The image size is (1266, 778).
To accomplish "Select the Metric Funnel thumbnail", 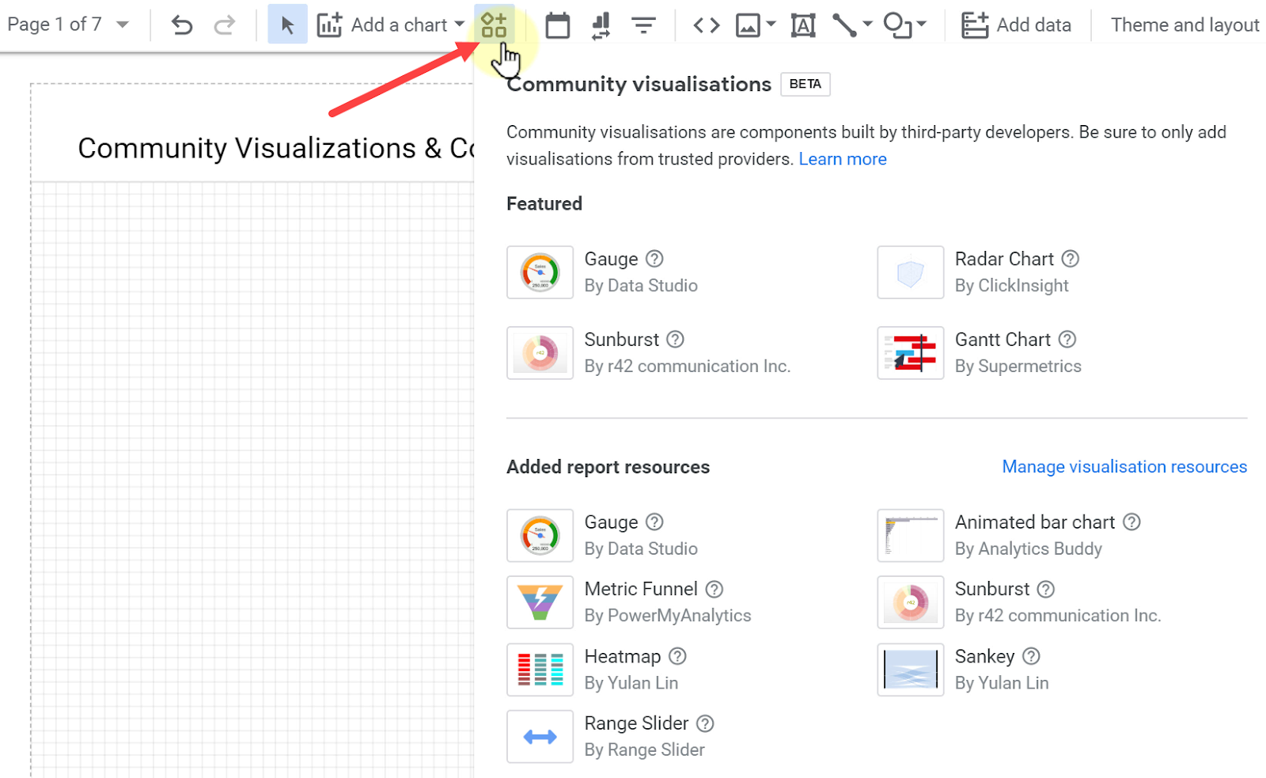I will [540, 602].
